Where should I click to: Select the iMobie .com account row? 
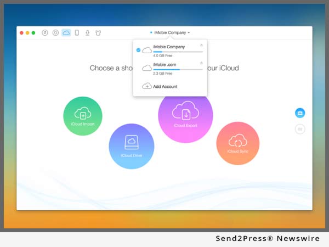[x=170, y=69]
